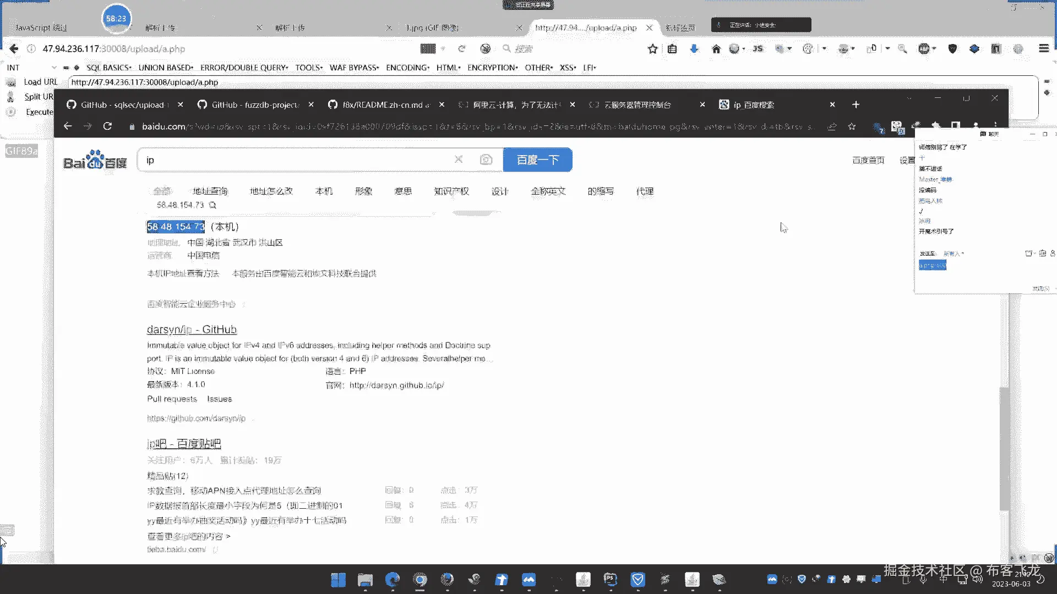Clear the Baidu search box text
1057x594 pixels.
coord(458,159)
